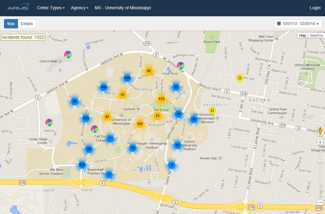This screenshot has width=325, height=214.
Task: Click the blue cluster marker 39
Action: [89, 149]
